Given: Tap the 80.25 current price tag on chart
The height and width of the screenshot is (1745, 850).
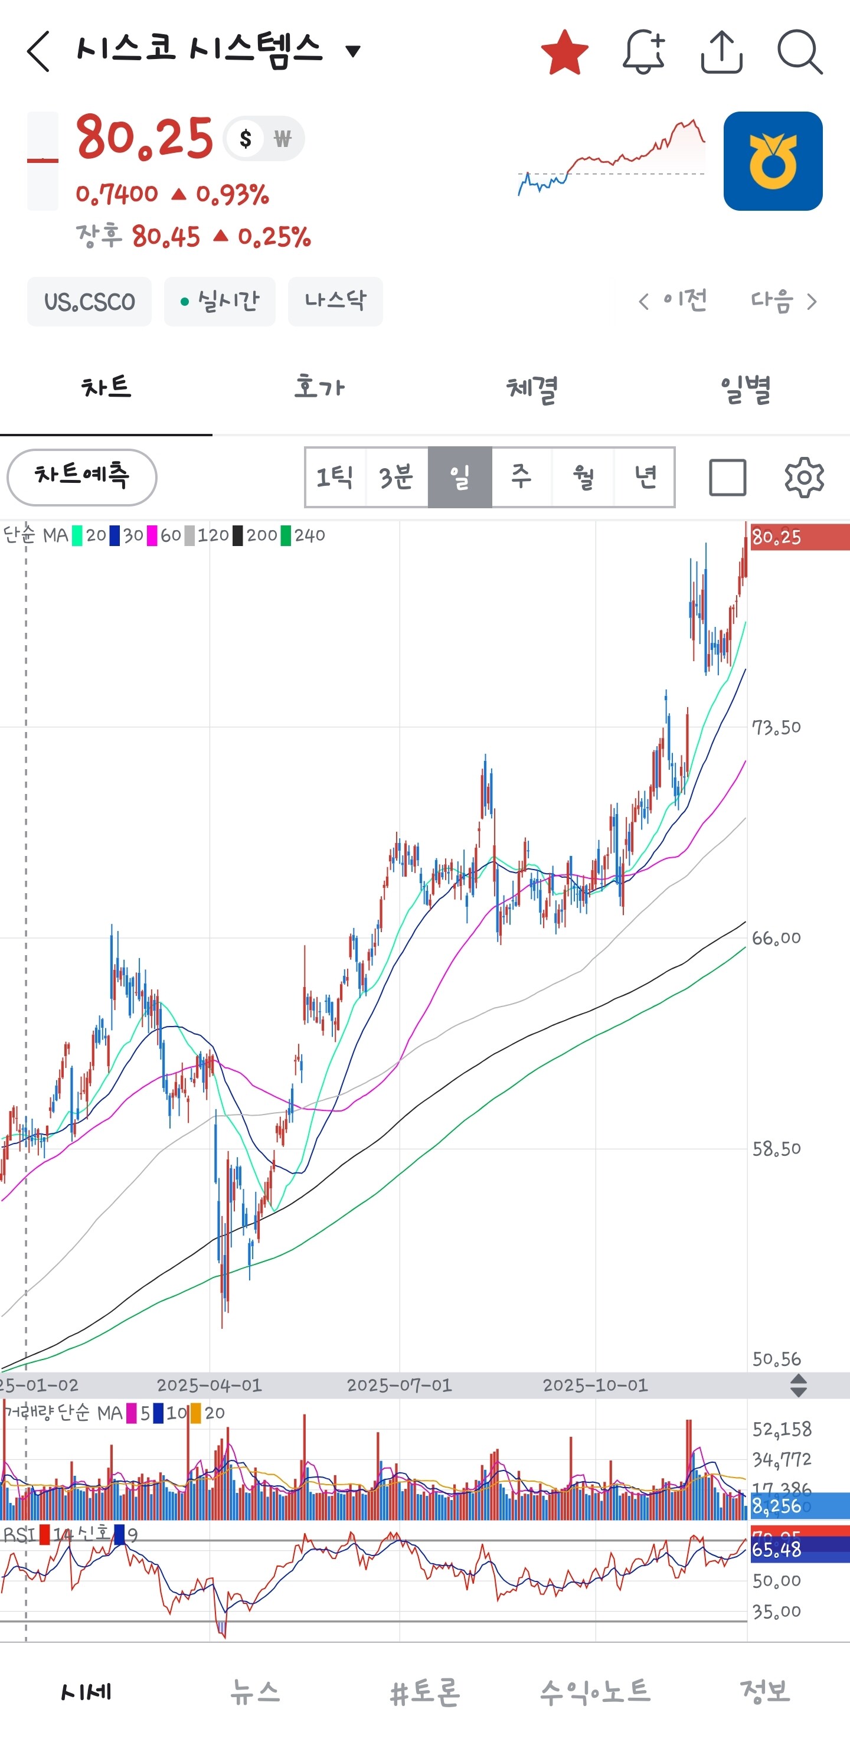Looking at the screenshot, I should point(799,537).
